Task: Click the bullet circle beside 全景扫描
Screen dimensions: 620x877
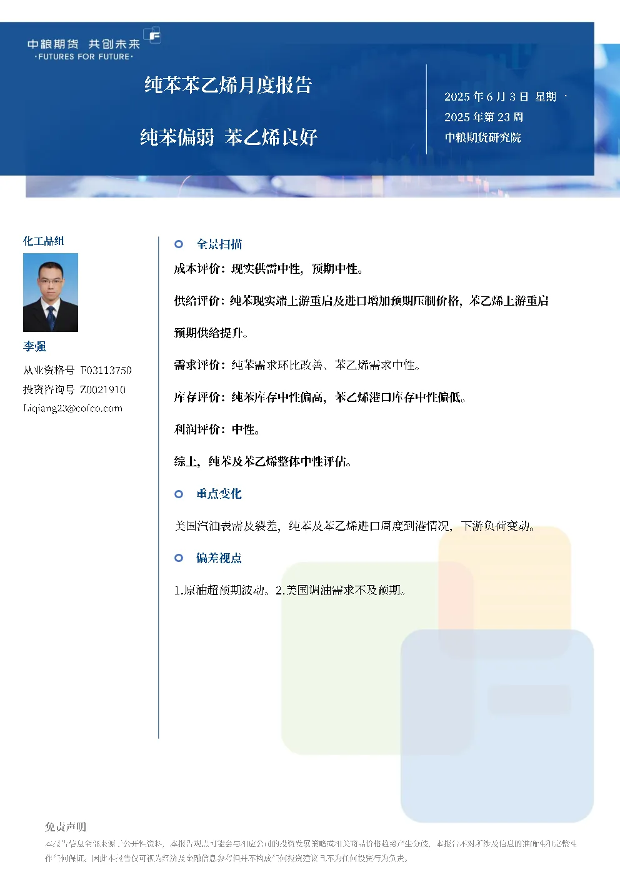Action: (179, 244)
